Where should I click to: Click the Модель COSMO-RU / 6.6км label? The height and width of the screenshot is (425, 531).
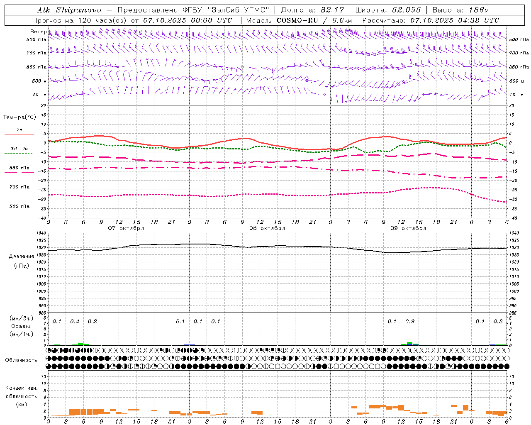(299, 20)
